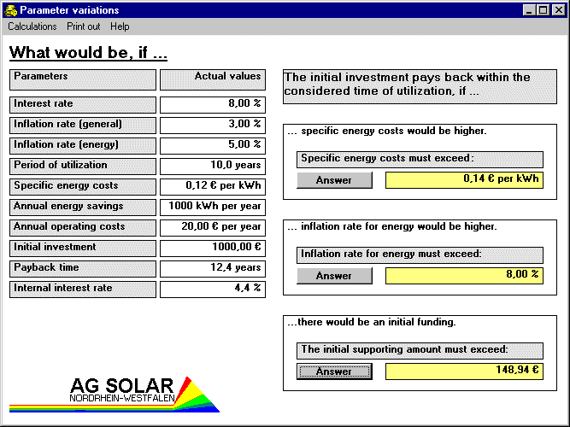Click 'Inflation rate for energy must exceed:' label

[420, 255]
